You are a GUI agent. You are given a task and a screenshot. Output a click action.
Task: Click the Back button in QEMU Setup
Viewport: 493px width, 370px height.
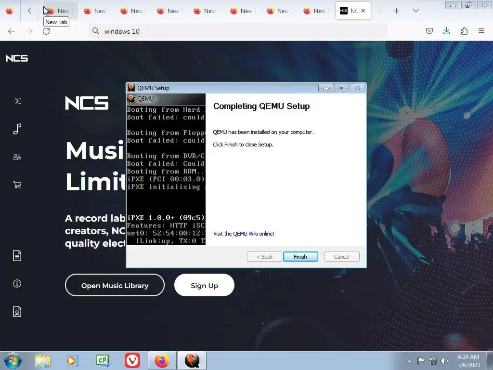[264, 257]
